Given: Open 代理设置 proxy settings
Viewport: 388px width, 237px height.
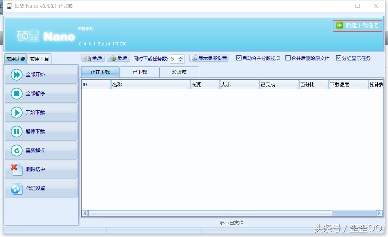Looking at the screenshot, I should coord(16,188).
